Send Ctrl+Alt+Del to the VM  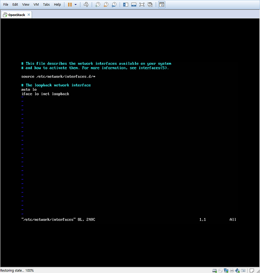click(x=86, y=5)
